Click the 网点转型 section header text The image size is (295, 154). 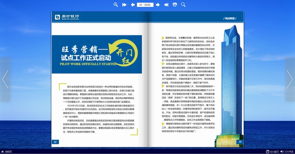[x=230, y=19]
